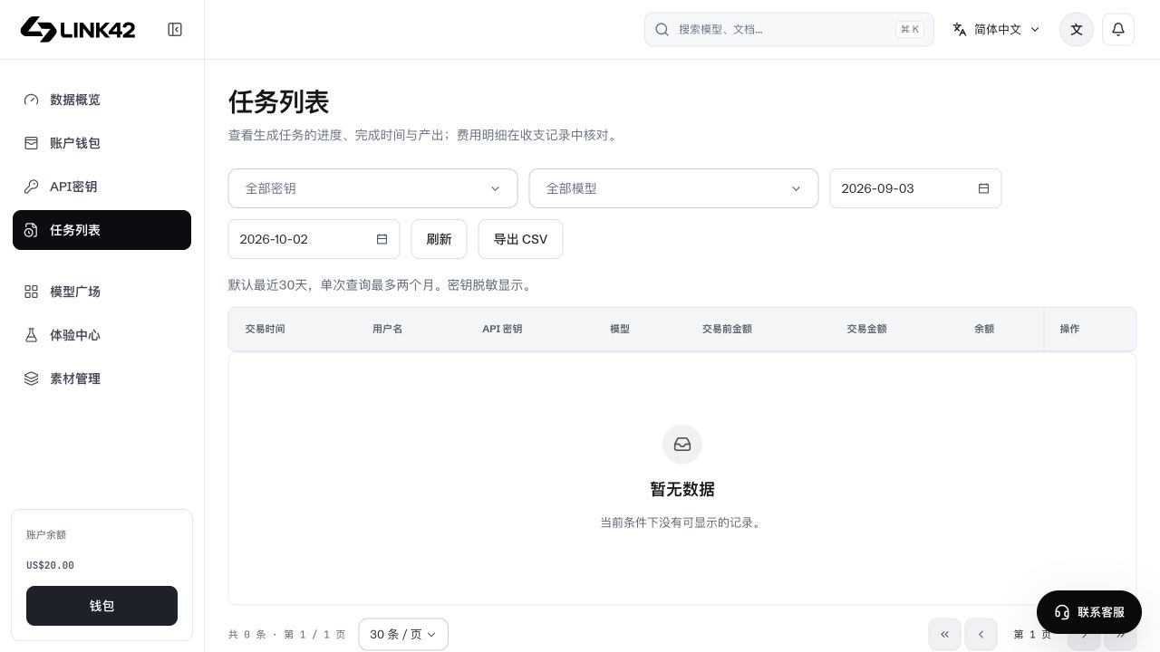
Task: Click the language translate icon
Action: (960, 29)
